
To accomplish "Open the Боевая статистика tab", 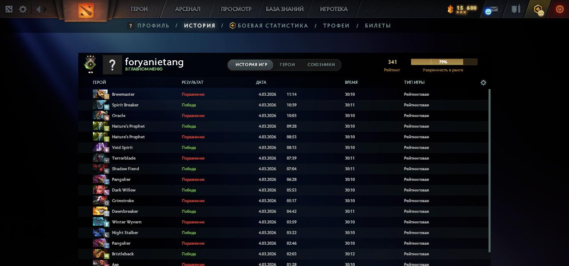I will click(272, 26).
